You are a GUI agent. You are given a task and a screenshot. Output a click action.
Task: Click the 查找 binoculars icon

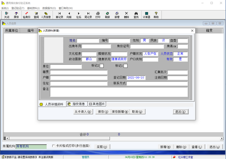coord(136,15)
